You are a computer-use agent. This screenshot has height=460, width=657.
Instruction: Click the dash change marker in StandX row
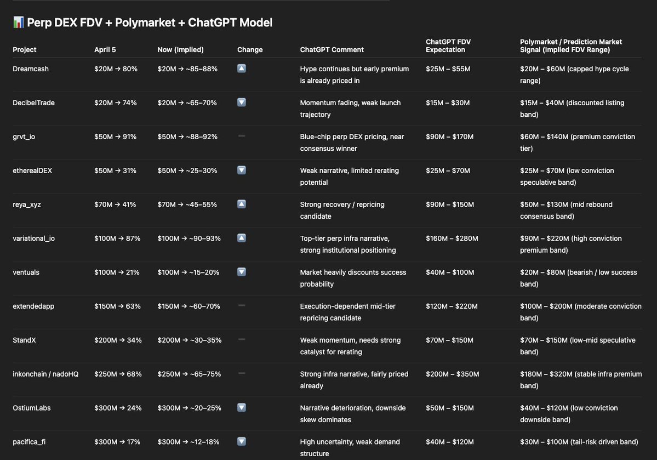click(242, 339)
